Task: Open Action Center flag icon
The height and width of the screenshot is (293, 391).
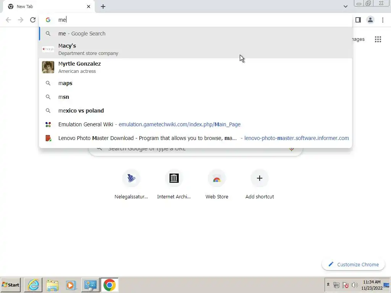Action: pos(345,285)
